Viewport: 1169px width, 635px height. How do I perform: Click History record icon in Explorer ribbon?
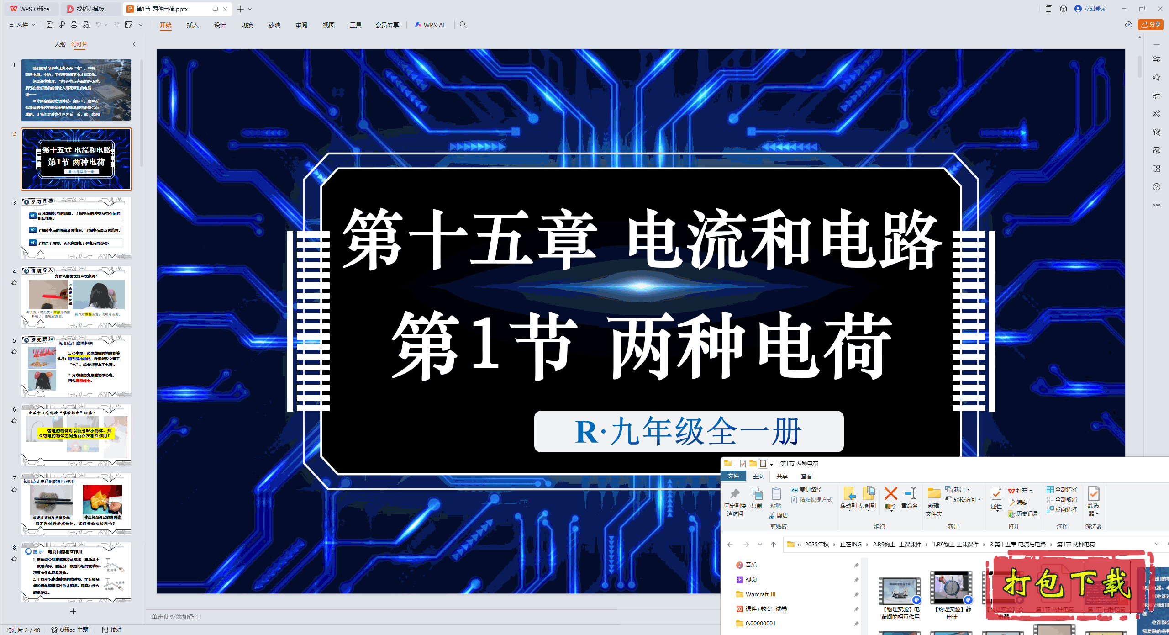point(1023,513)
